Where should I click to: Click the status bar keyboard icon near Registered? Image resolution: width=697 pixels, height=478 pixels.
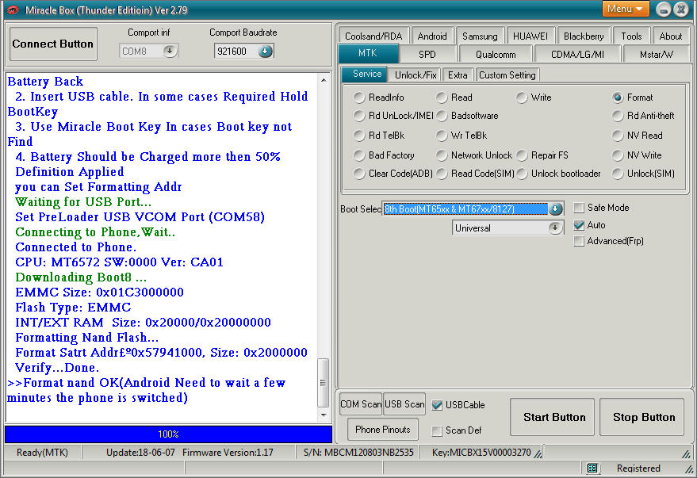coord(592,468)
